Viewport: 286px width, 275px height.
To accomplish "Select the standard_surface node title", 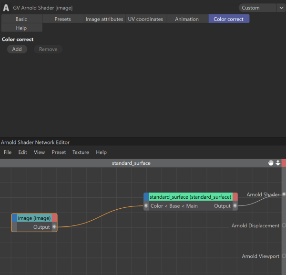I will [x=190, y=197].
